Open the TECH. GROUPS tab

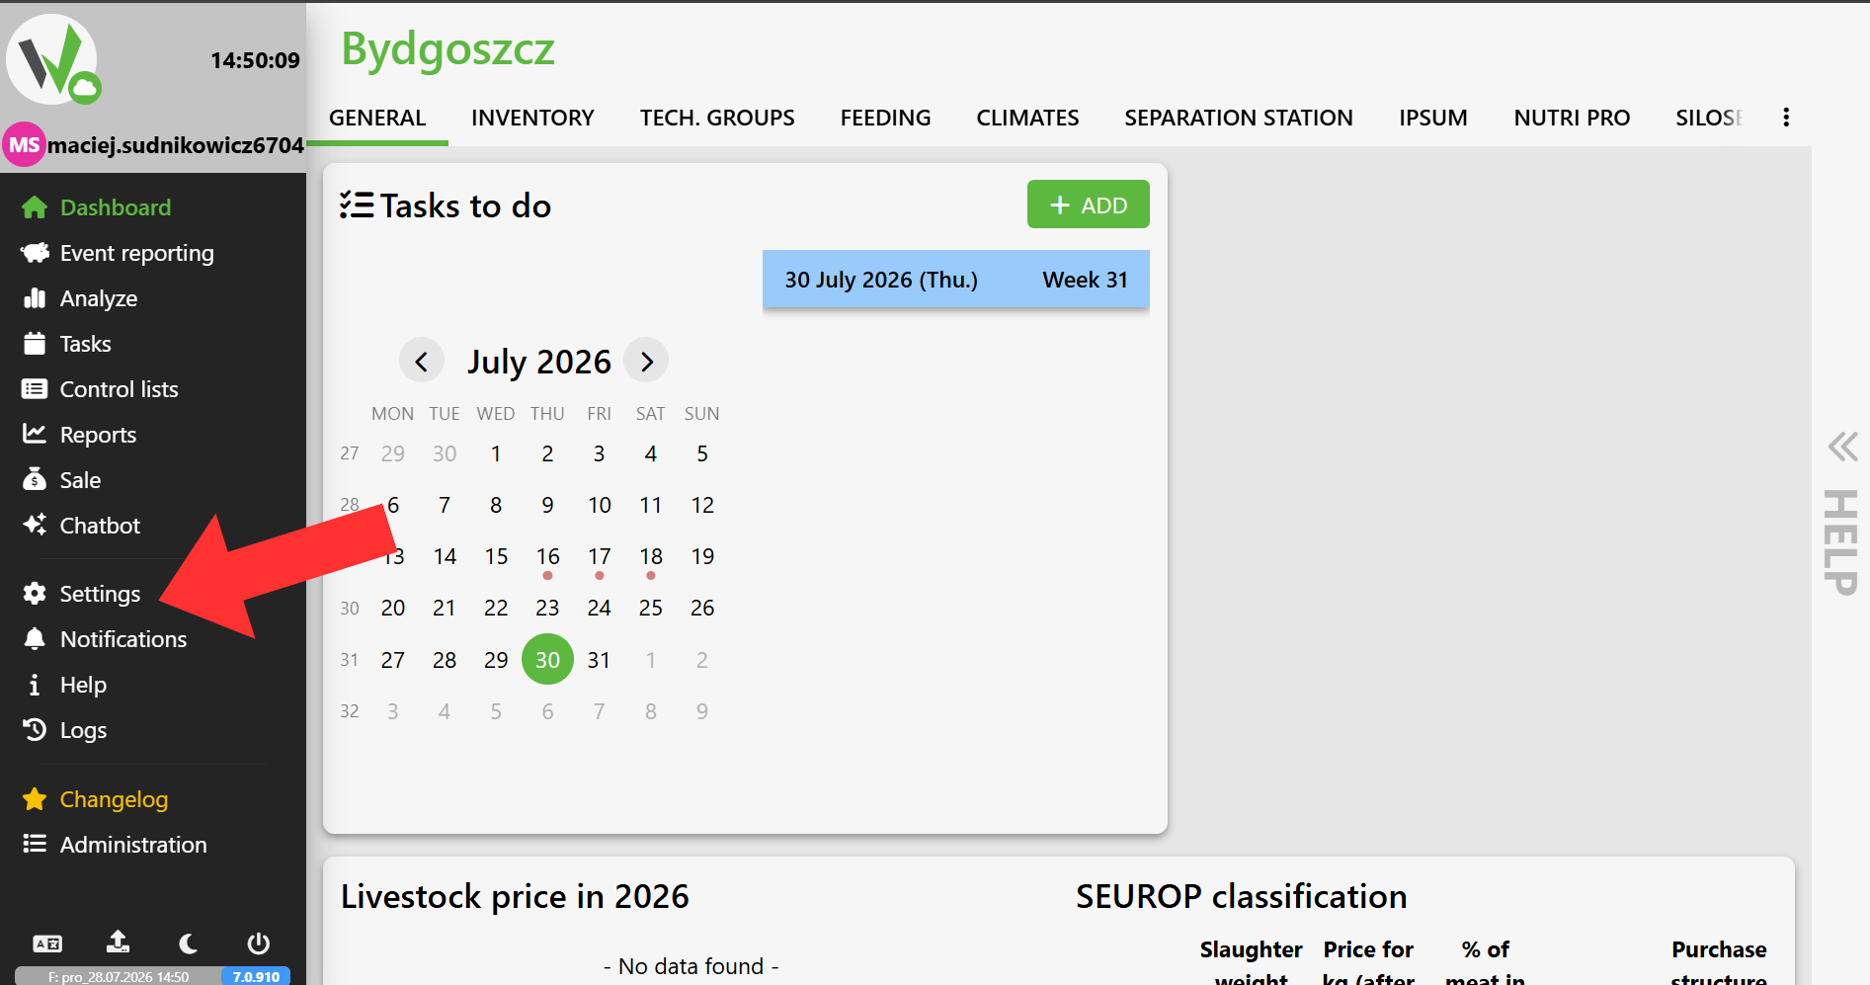tap(717, 118)
